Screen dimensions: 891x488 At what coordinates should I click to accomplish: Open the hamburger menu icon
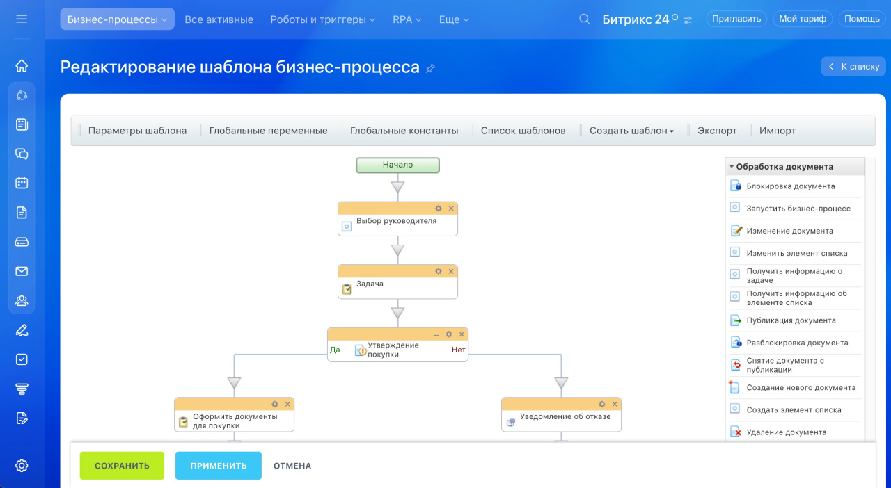22,19
